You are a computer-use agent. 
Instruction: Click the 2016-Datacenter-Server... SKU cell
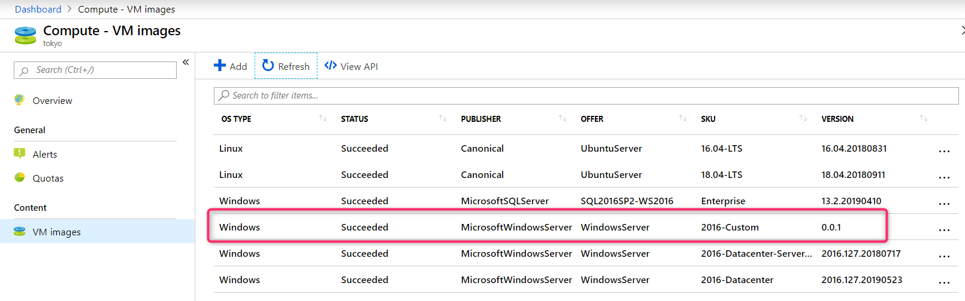pos(757,254)
